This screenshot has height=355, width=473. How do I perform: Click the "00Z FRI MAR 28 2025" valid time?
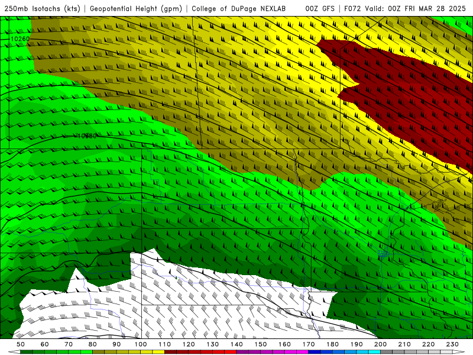(x=427, y=8)
